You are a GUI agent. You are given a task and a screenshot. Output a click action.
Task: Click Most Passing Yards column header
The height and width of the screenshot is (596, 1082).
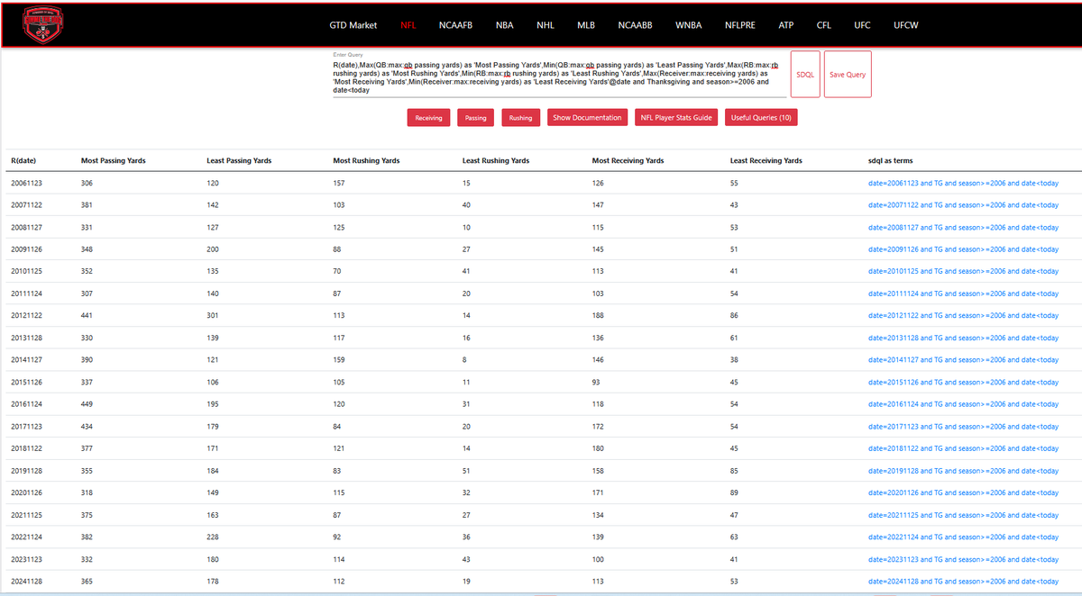(x=113, y=160)
